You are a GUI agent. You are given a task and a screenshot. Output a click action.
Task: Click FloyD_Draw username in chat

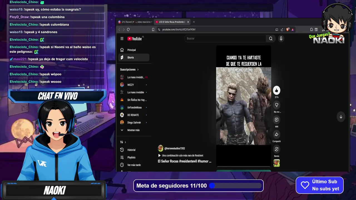tap(19, 17)
